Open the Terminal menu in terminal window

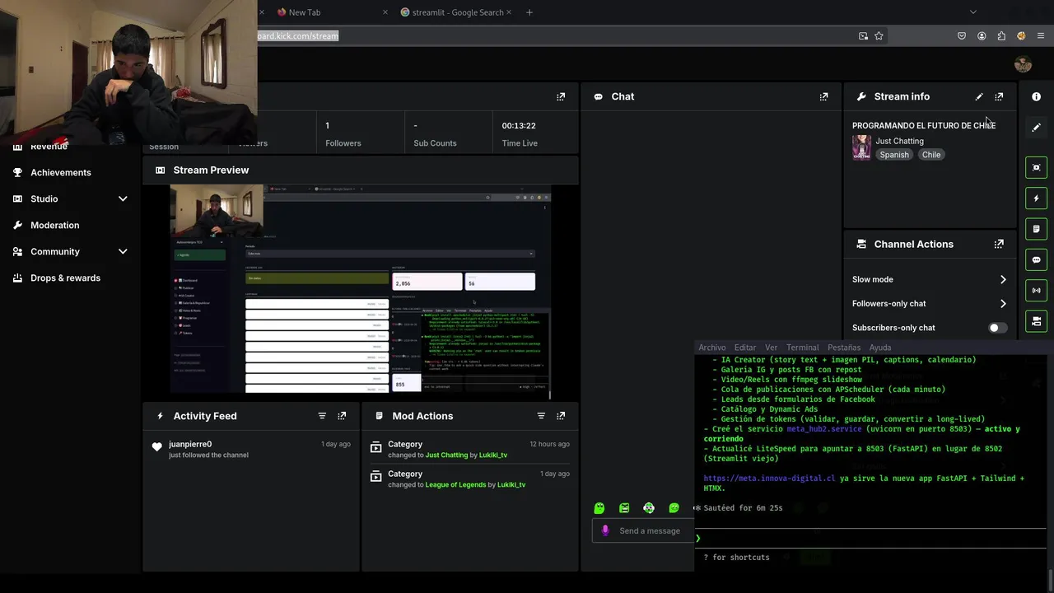tap(803, 348)
